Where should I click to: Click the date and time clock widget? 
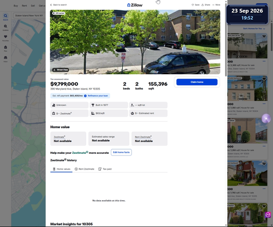[247, 14]
